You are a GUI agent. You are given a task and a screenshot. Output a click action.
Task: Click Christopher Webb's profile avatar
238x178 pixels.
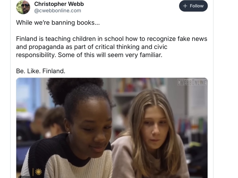[x=23, y=7]
